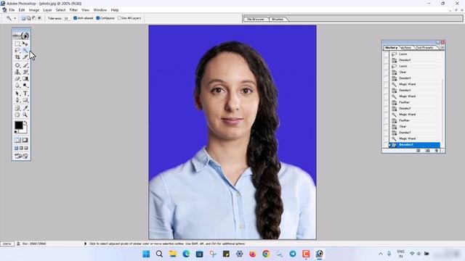Select the Move tool
465x261 pixels.
[25, 43]
